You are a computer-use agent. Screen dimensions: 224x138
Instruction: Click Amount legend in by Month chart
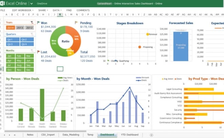[143, 77]
